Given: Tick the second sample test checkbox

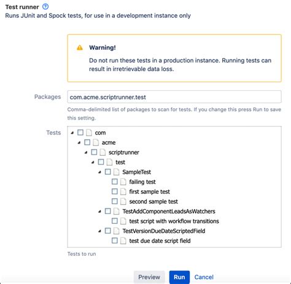Looking at the screenshot, I should point(115,201).
